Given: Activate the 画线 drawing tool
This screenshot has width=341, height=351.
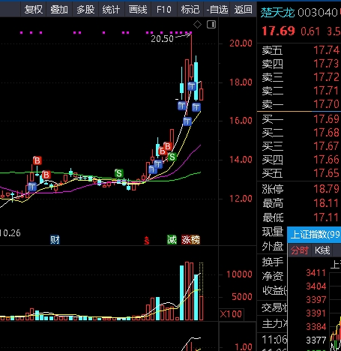Looking at the screenshot, I should click(138, 10).
